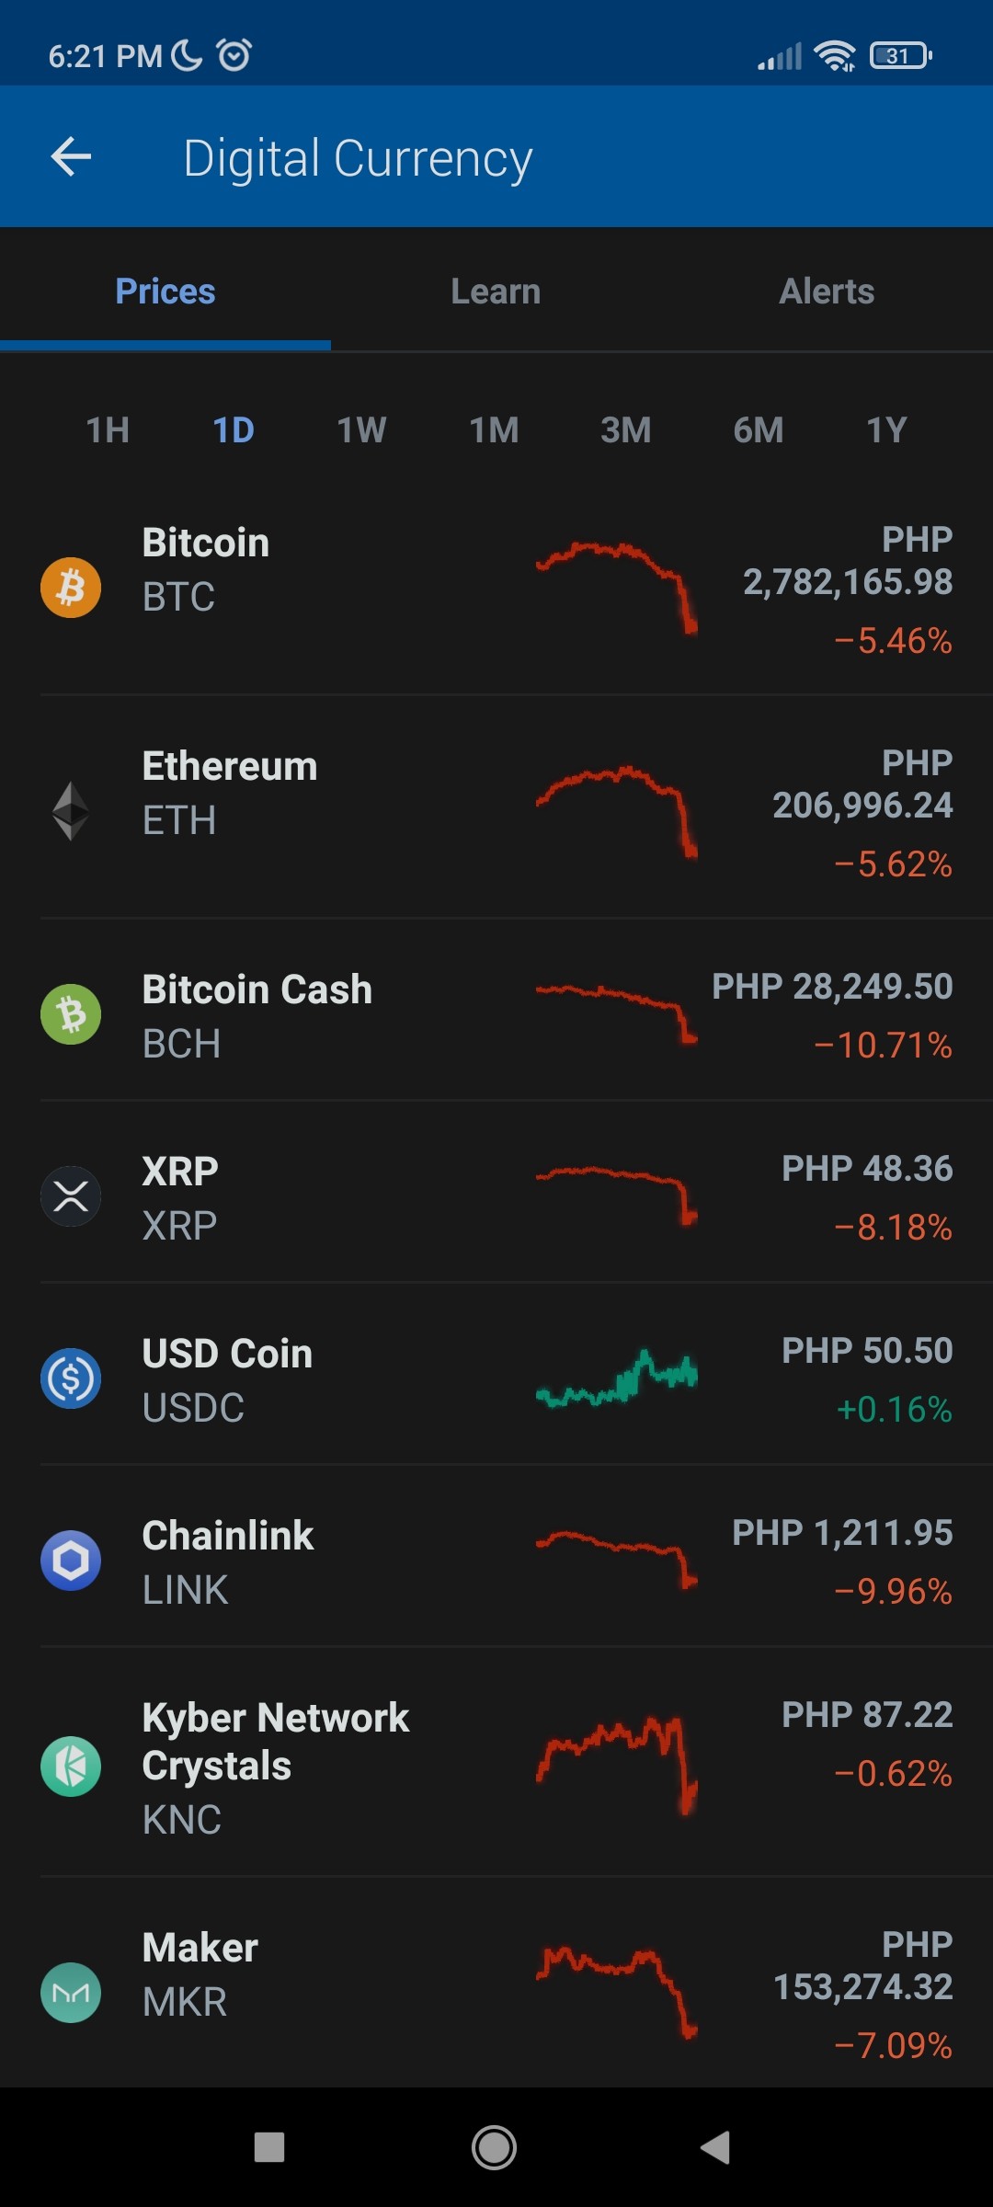Tap the Ethereum diamond icon

[x=71, y=811]
